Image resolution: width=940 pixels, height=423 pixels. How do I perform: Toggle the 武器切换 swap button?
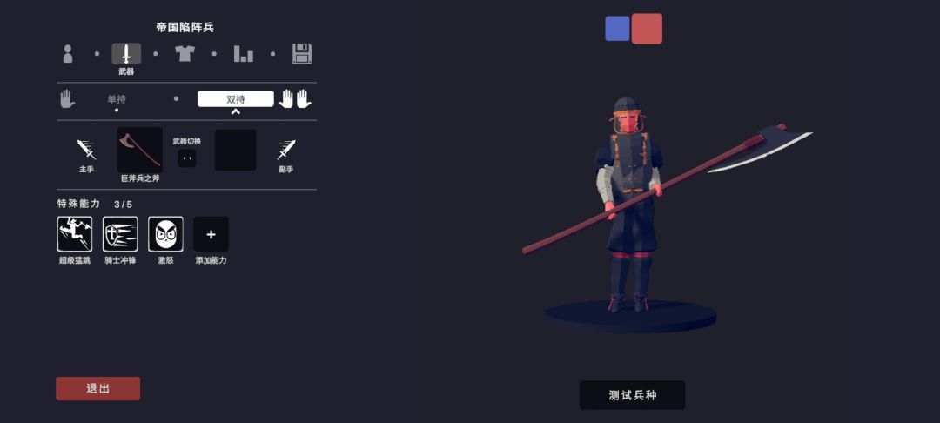pos(187,158)
